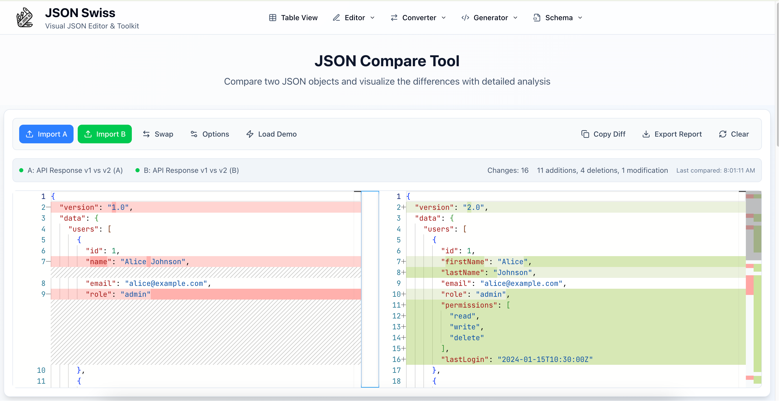Click the Options sliders icon

[x=194, y=134]
